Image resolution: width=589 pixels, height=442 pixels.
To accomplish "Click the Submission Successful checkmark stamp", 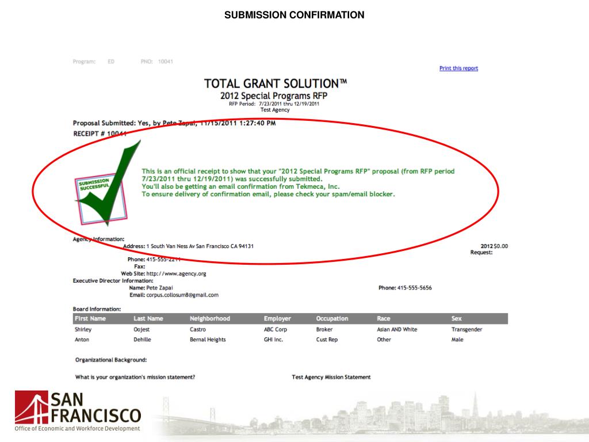I will pyautogui.click(x=108, y=184).
